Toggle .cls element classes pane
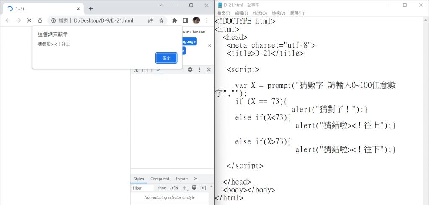This screenshot has width=429, height=205. pos(174,188)
